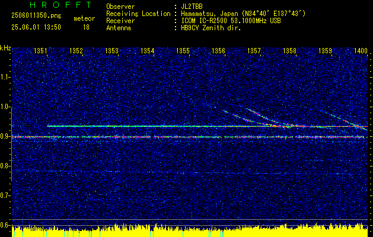The height and width of the screenshot is (237, 373).
Task: Click the observer callsign JL2TBB
Action: [192, 7]
